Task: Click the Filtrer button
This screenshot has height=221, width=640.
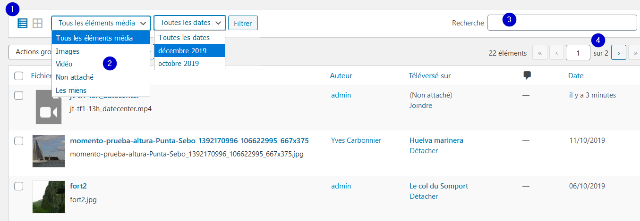Action: pos(243,23)
